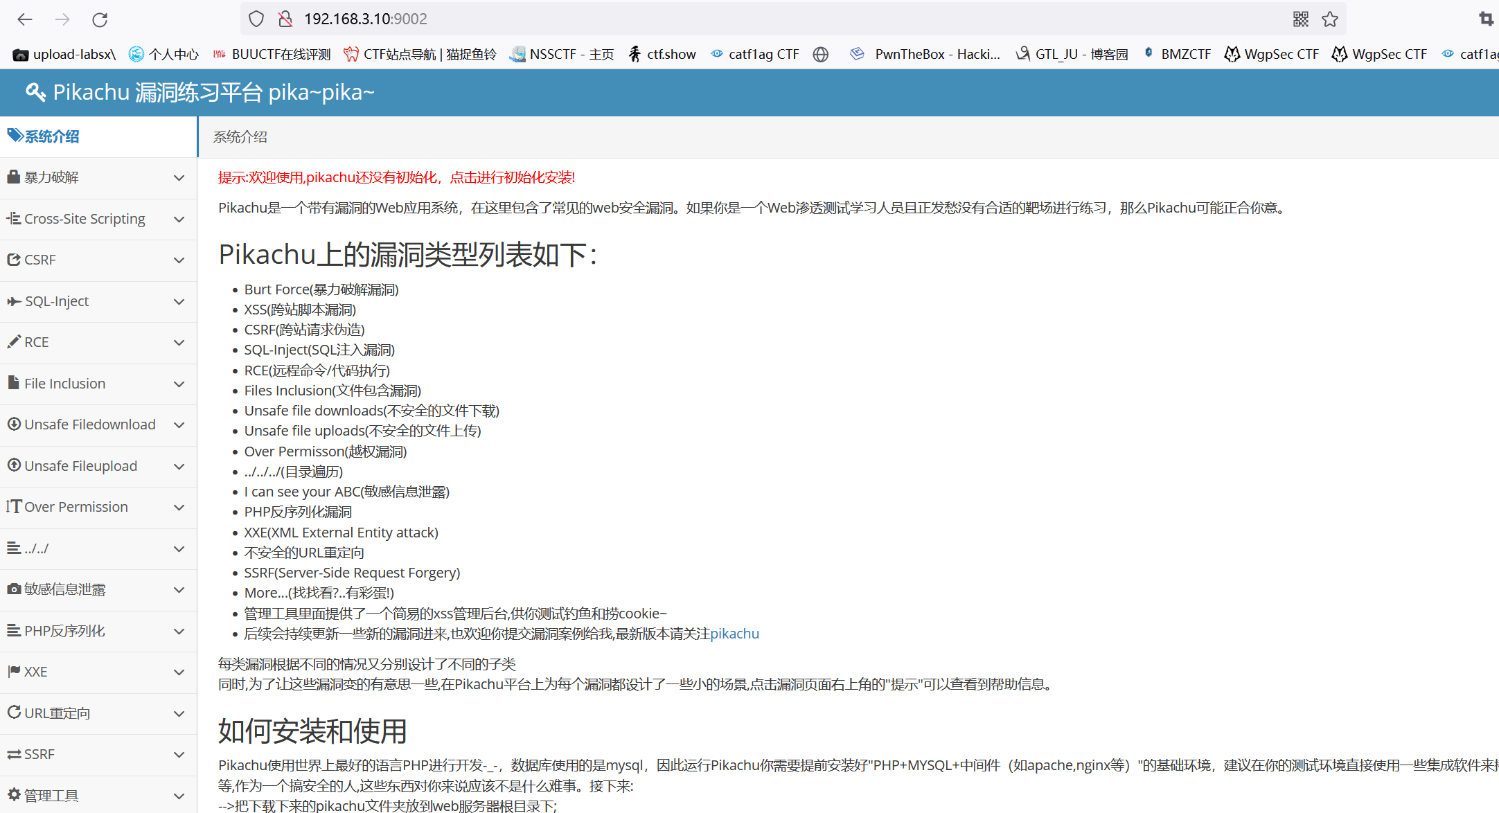Click the lock icon beside 暴力破解
The image size is (1499, 813).
click(x=13, y=177)
